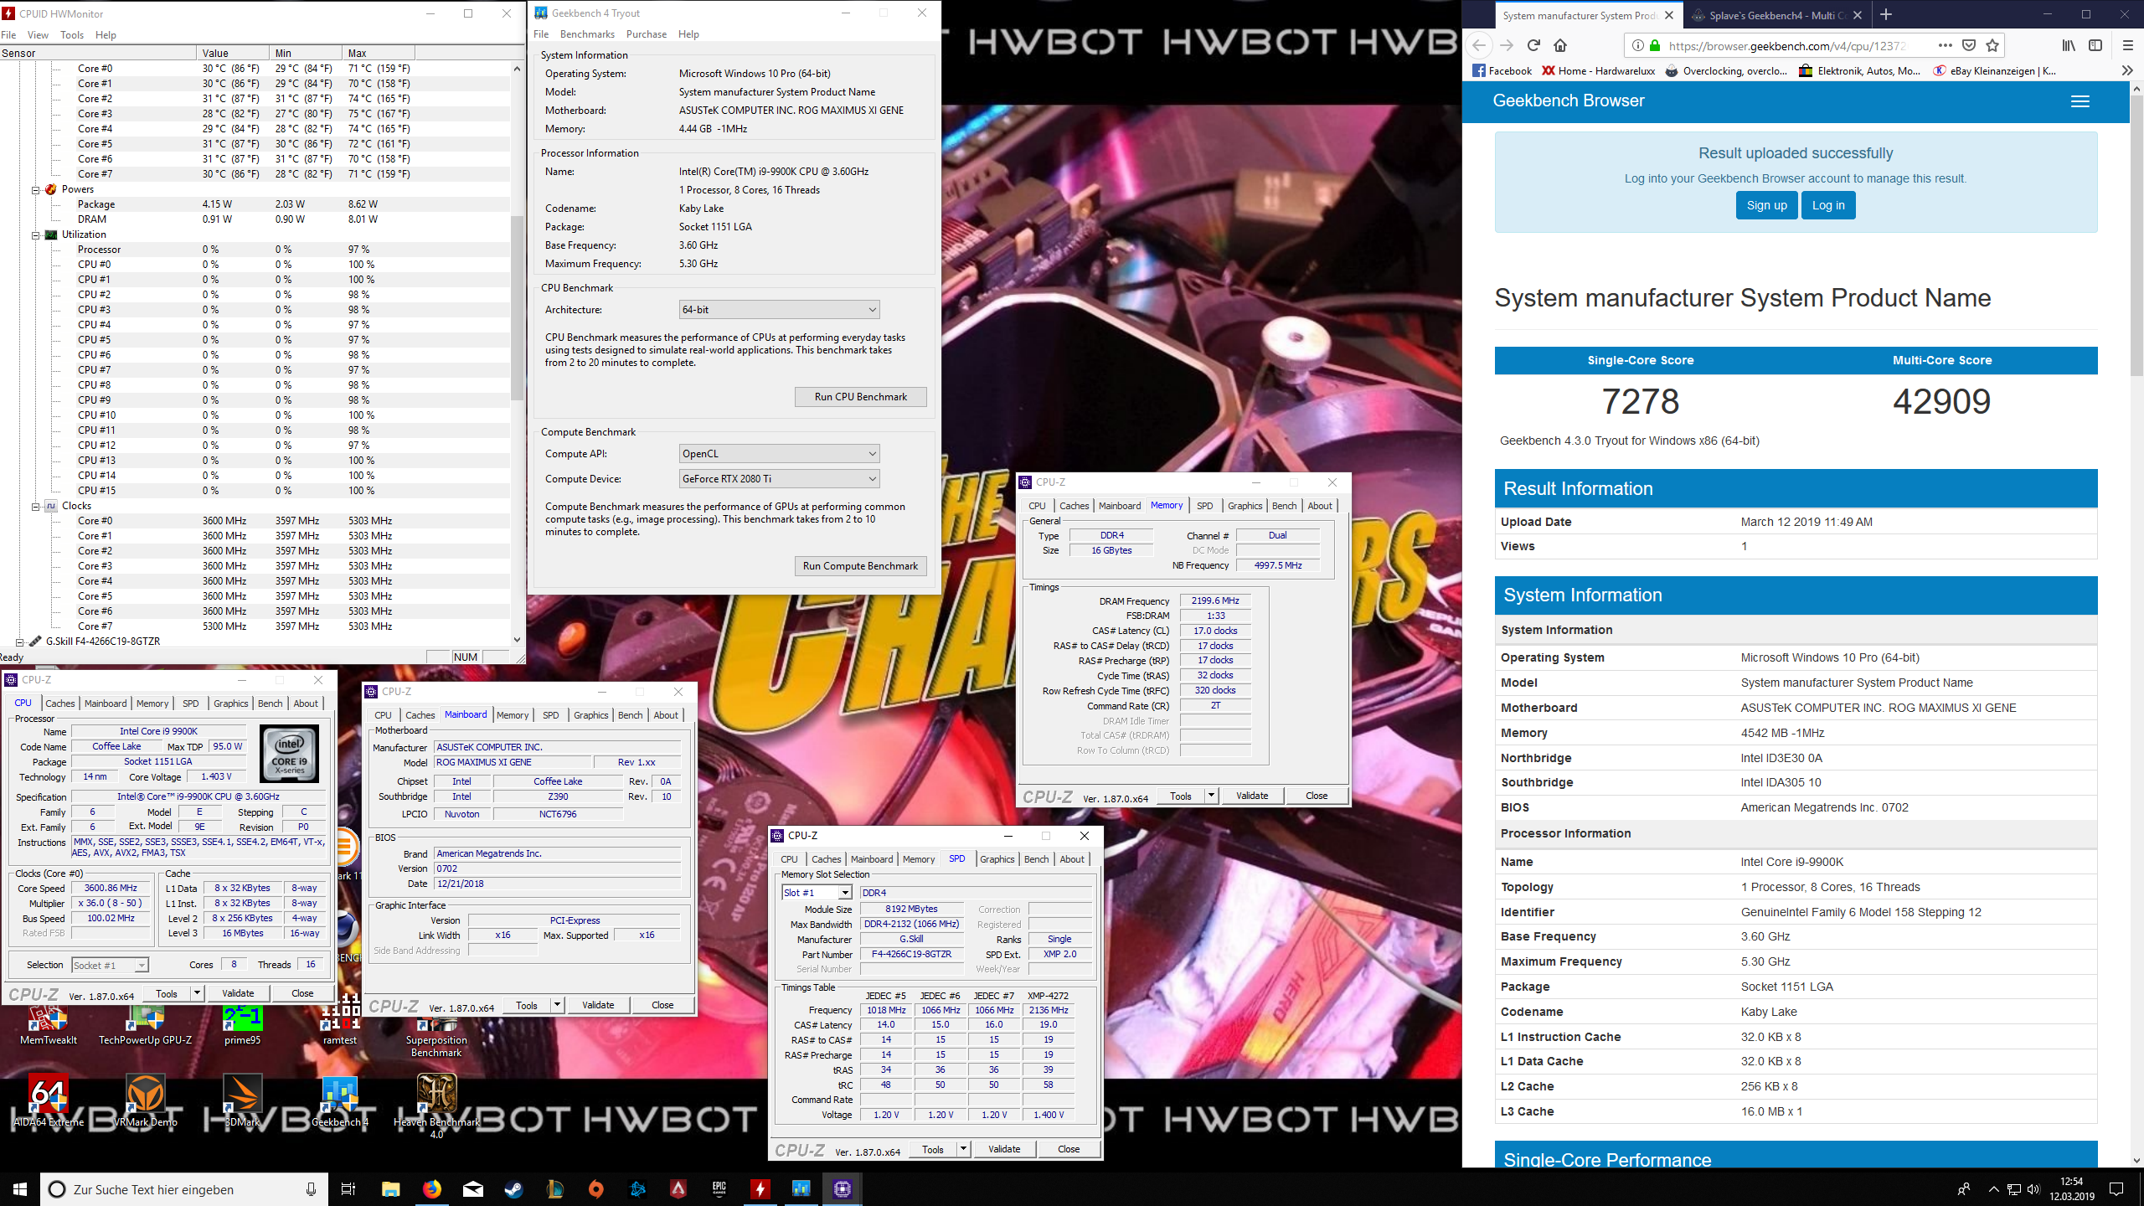The height and width of the screenshot is (1206, 2144).
Task: Collapse the G.Skill F4-4266C19-8GTZR node
Action: tap(19, 642)
